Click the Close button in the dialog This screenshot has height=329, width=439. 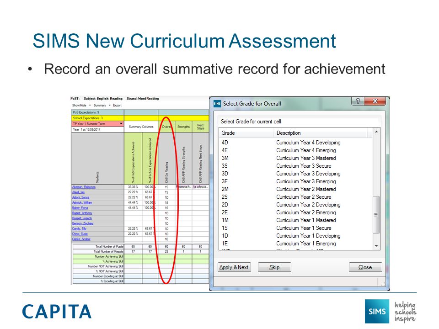point(365,267)
